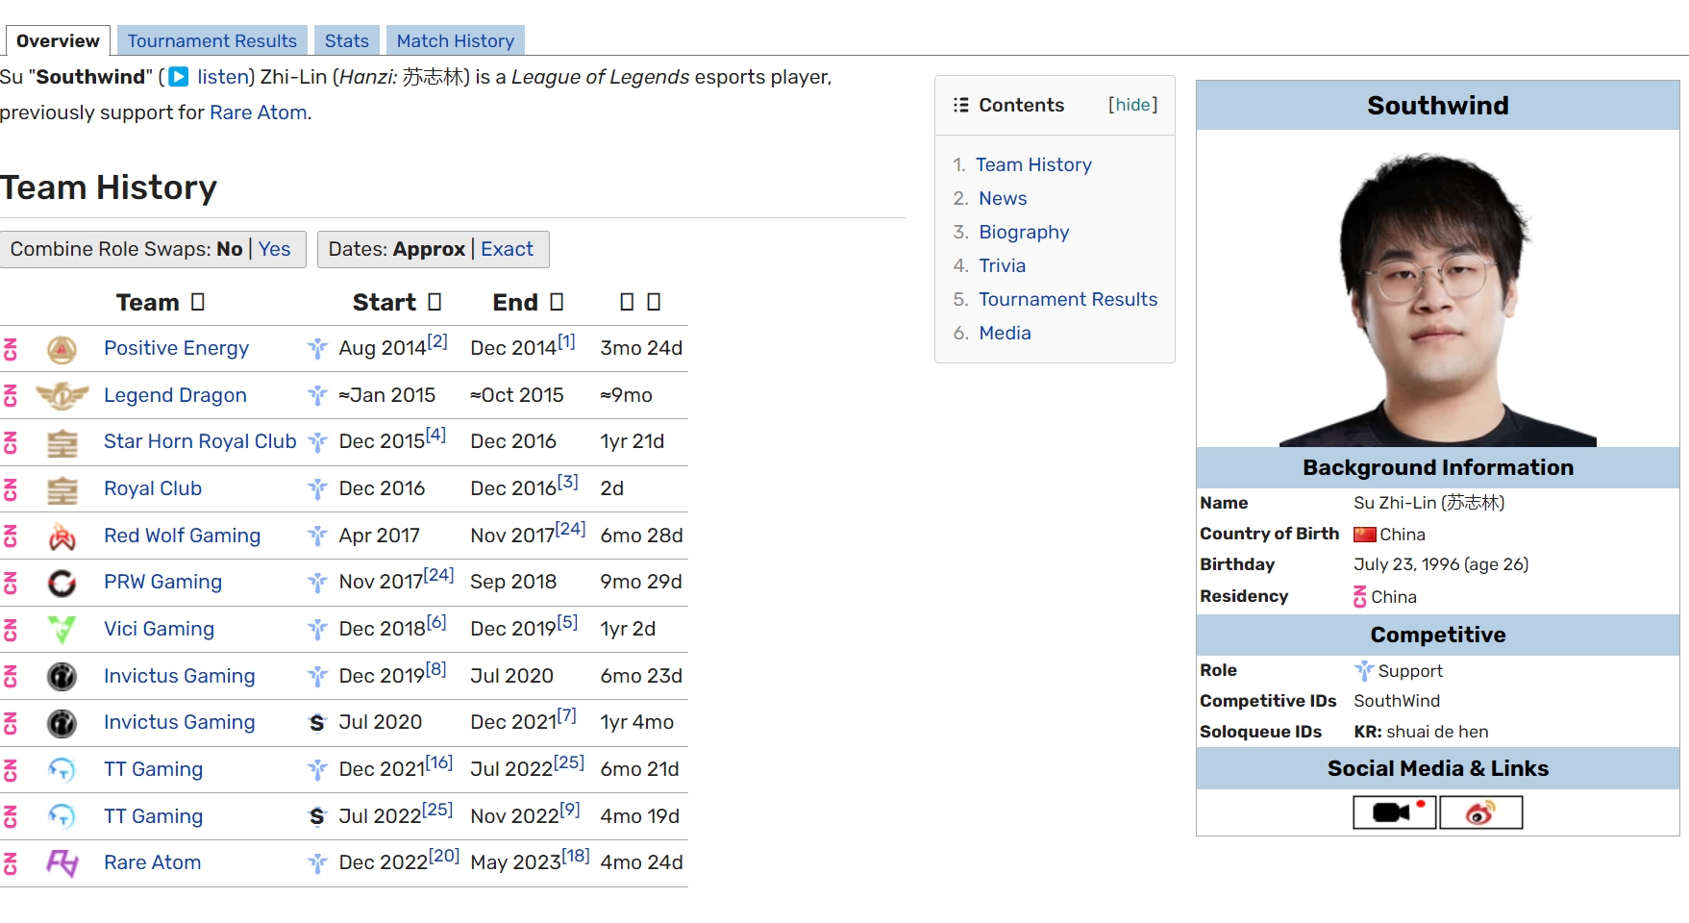Open Star Horn Royal Club link
Screen dimensions: 1689x923
(x=200, y=441)
